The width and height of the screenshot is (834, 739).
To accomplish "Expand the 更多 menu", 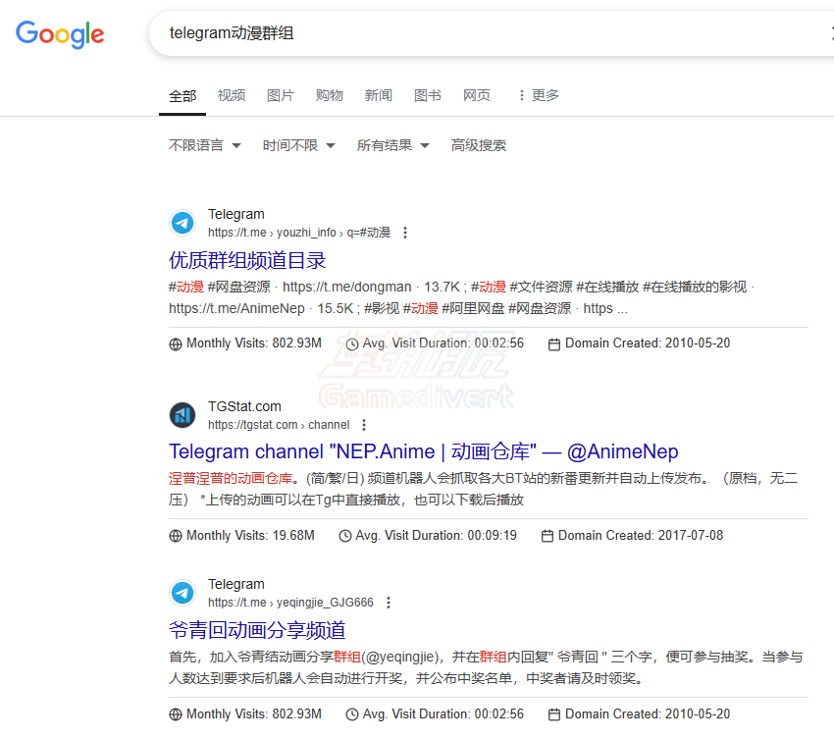I will click(539, 95).
